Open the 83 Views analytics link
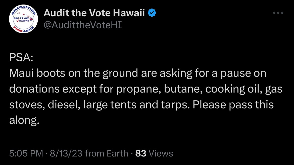 (151, 153)
